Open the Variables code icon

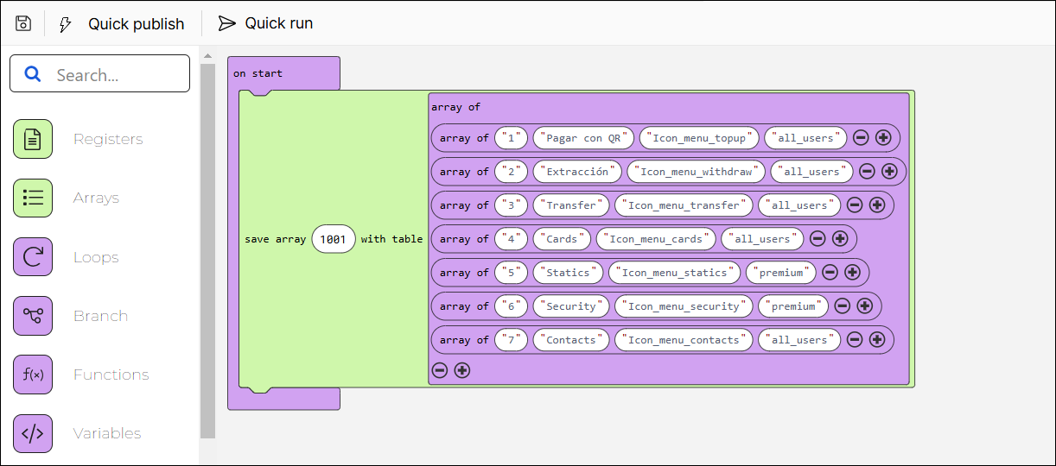pyautogui.click(x=33, y=433)
